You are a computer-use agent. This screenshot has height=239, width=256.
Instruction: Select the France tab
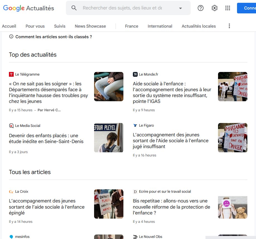coord(131,26)
